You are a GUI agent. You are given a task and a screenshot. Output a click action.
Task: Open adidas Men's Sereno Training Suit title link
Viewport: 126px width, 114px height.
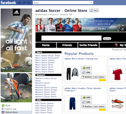pyautogui.click(x=81, y=59)
